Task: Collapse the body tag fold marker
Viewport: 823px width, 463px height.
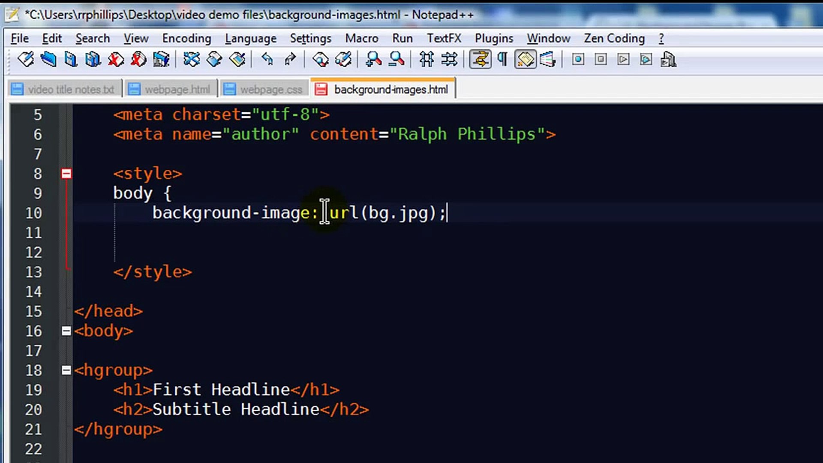Action: [x=66, y=331]
